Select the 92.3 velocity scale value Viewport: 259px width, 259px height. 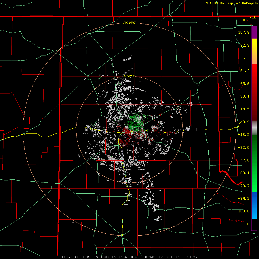[x=245, y=45]
